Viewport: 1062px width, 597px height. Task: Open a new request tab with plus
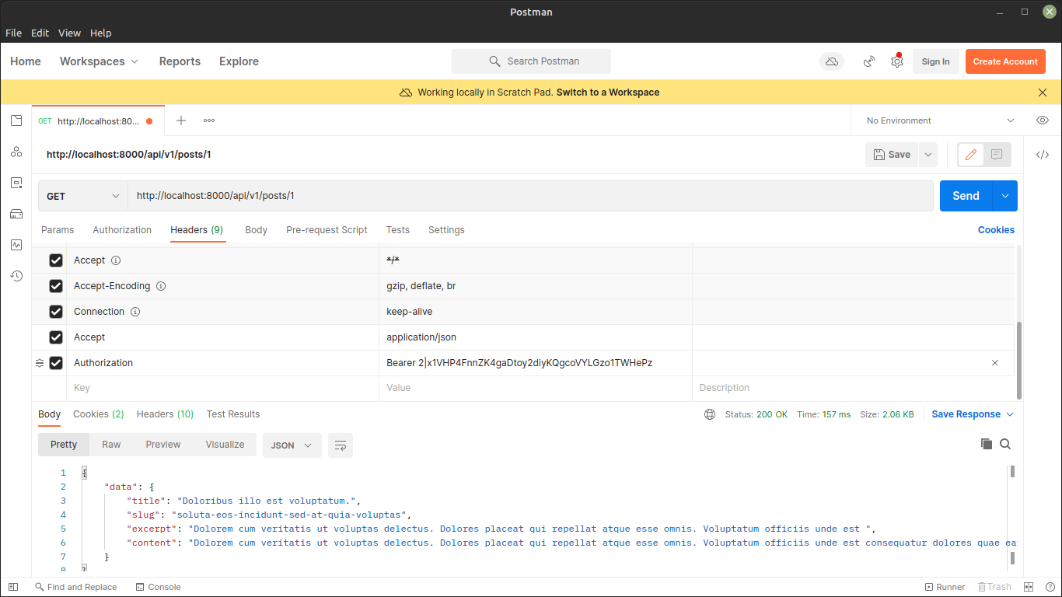click(x=181, y=120)
